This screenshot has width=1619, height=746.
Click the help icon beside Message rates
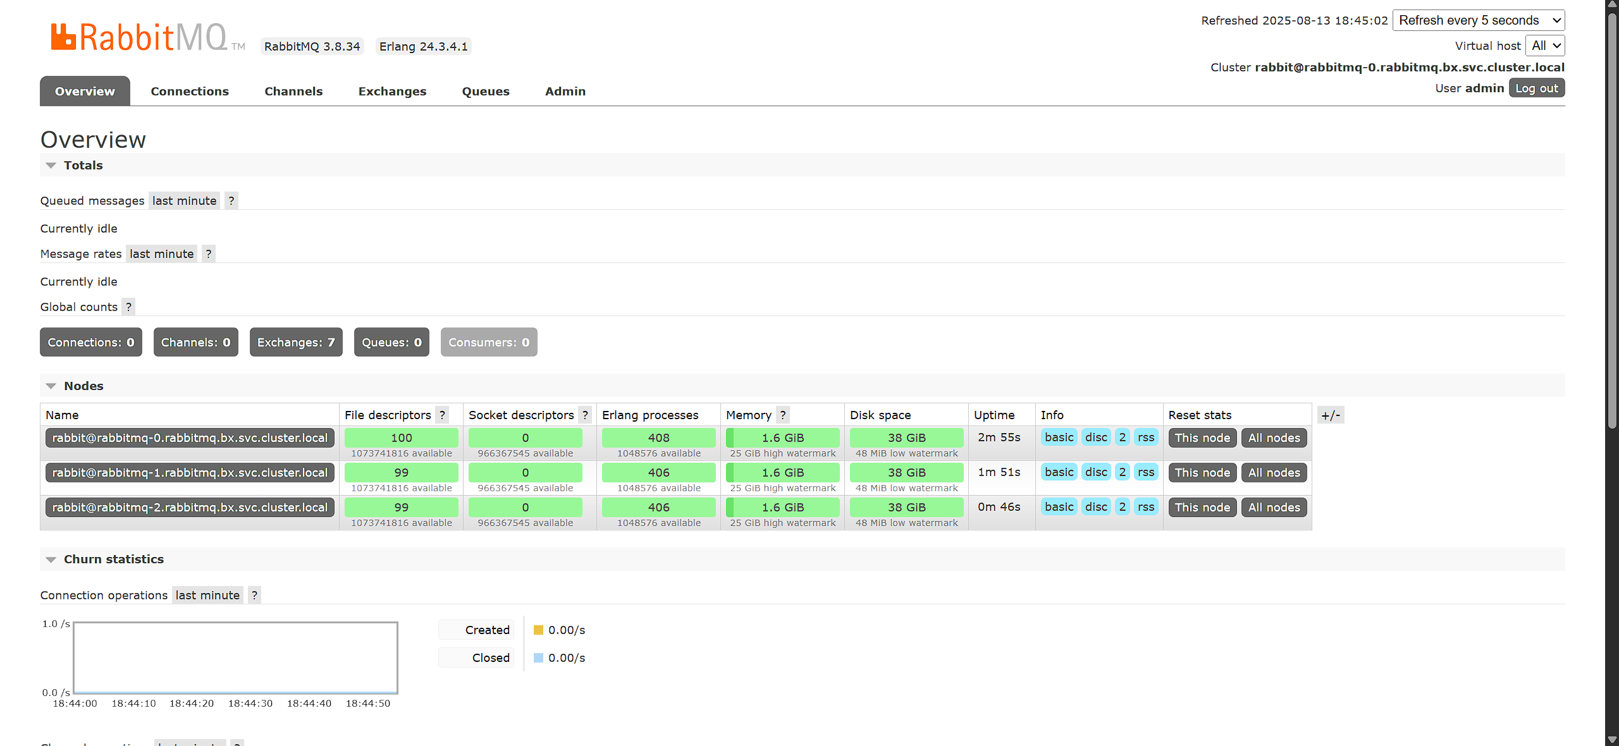pos(208,254)
